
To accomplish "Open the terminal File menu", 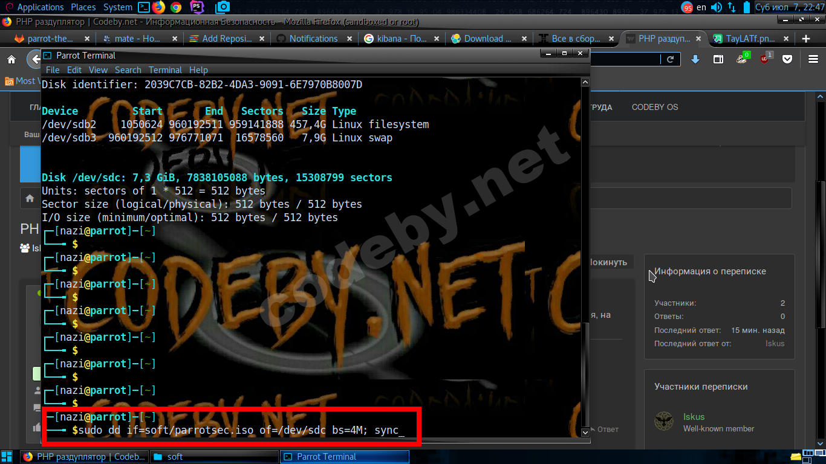I will click(53, 70).
